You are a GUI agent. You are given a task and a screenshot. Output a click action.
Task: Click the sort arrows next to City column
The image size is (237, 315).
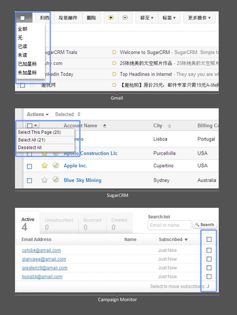point(170,126)
